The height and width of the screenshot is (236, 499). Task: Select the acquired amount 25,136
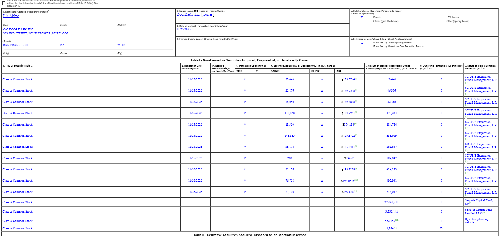point(290,169)
